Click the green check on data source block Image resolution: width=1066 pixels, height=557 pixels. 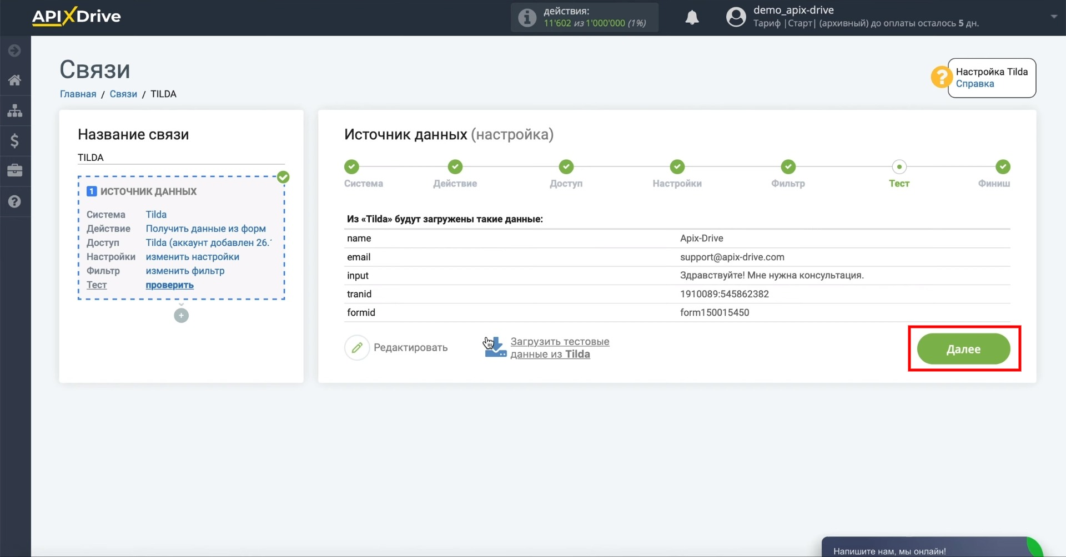(x=283, y=177)
